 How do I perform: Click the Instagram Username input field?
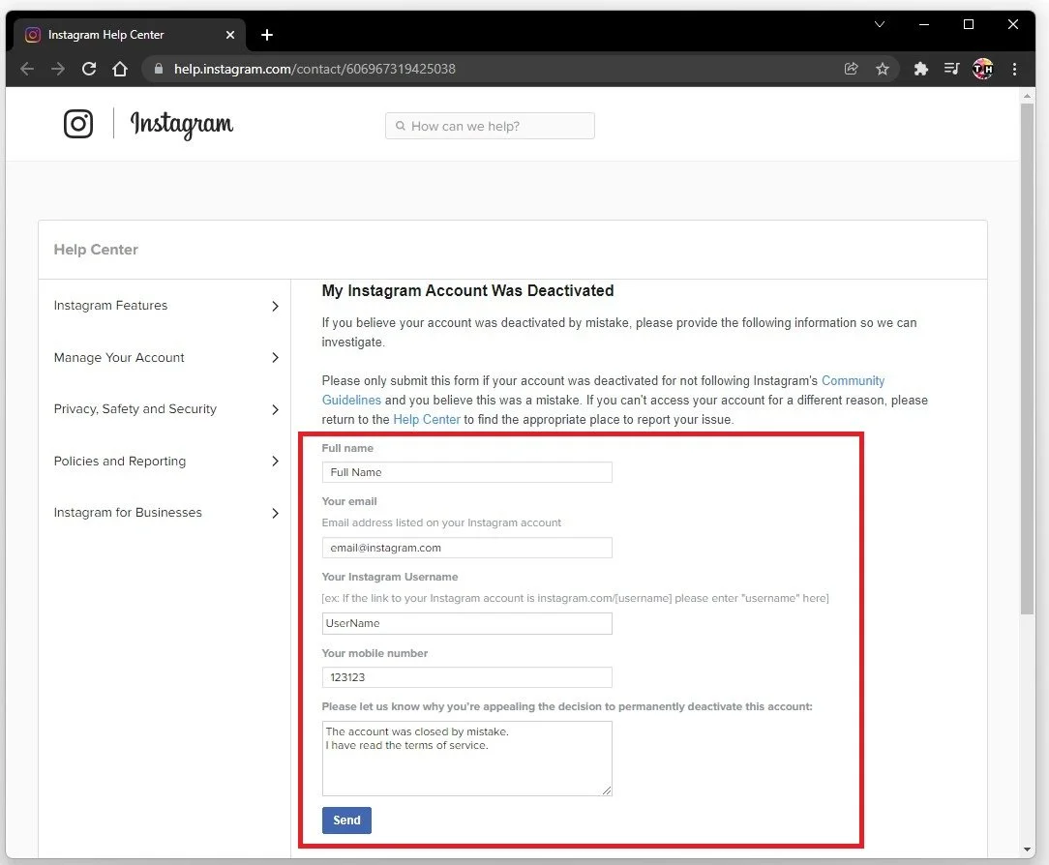(x=467, y=623)
